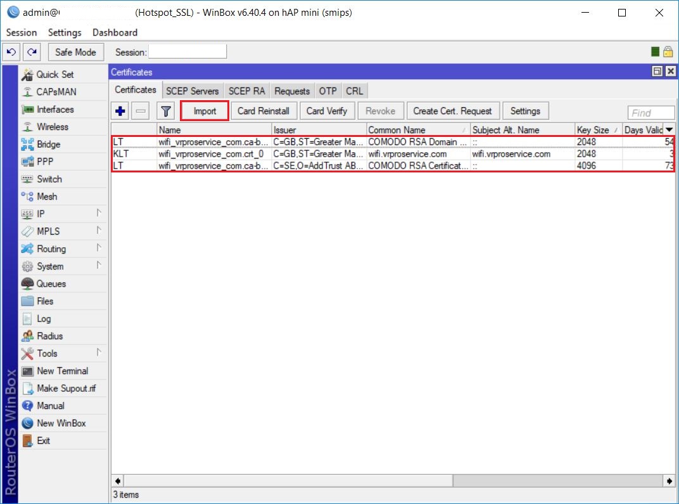Toggle Safe Mode
679x504 pixels.
tap(76, 52)
